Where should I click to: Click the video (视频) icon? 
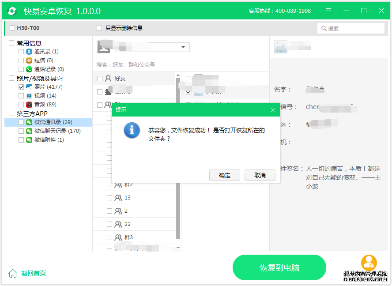(29, 96)
